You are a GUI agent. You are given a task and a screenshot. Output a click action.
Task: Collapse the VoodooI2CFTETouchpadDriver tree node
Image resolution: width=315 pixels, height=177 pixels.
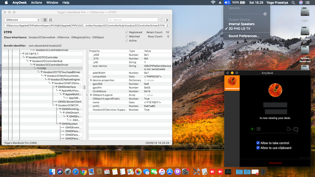point(41,72)
